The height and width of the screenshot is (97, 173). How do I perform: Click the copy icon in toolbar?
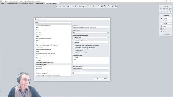[x=91, y=6]
